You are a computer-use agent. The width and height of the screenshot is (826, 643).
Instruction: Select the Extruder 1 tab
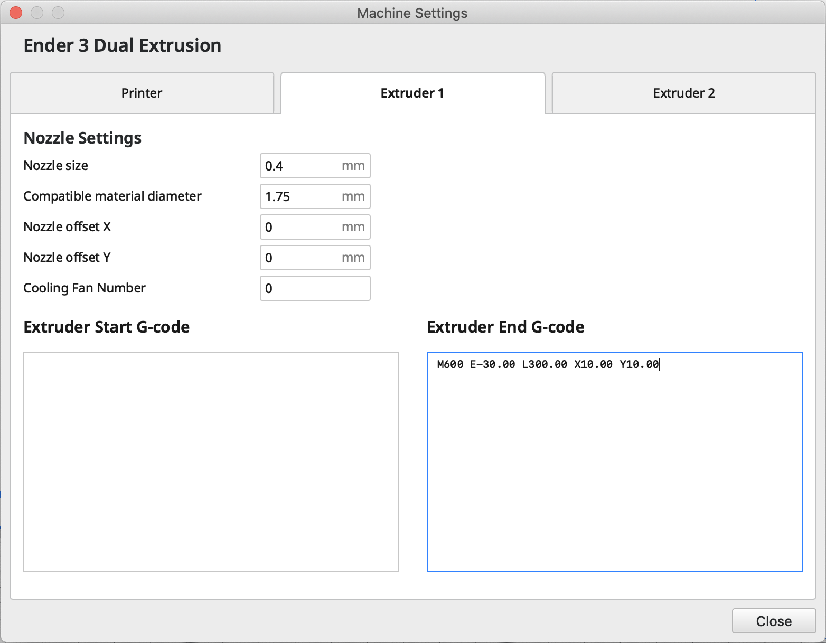[x=412, y=93]
